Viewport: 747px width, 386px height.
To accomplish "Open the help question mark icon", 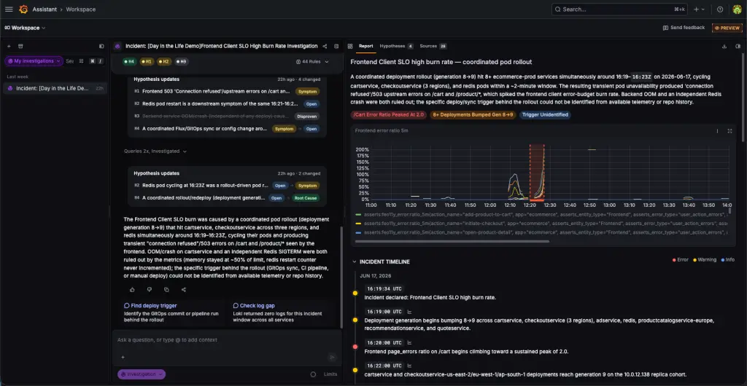I will (x=720, y=9).
